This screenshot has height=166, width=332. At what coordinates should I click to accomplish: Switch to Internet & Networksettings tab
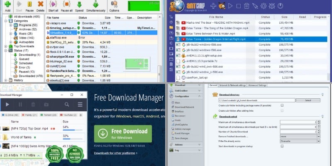232,85
